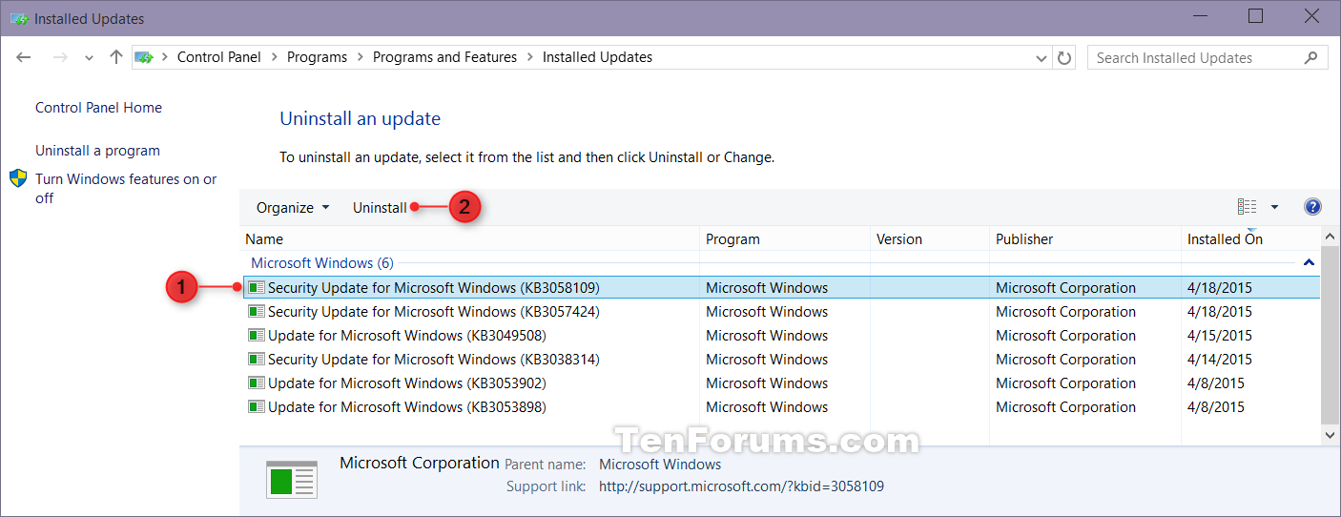This screenshot has width=1341, height=517.
Task: Change view with the view icon
Action: click(1247, 207)
